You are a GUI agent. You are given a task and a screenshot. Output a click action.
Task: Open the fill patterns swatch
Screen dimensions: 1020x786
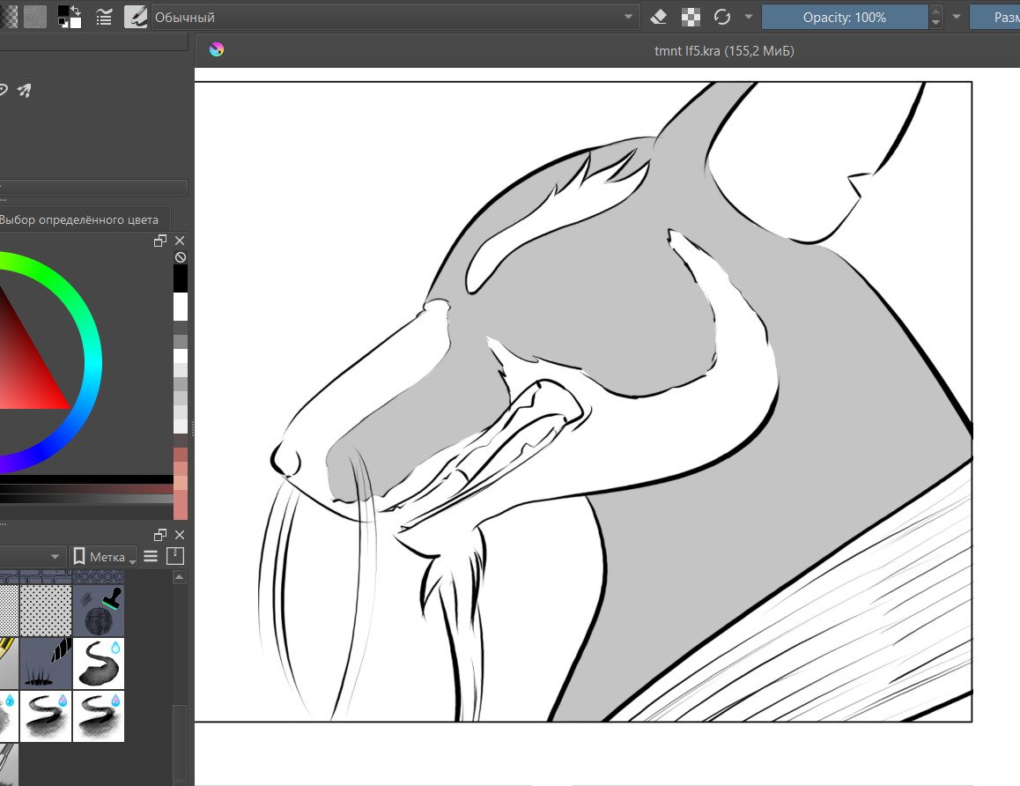tap(35, 17)
